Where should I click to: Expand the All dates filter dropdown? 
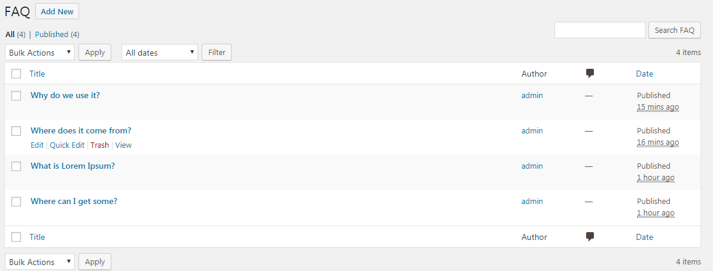click(x=160, y=52)
